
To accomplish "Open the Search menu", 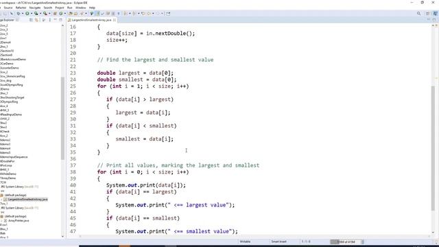I will pyautogui.click(x=48, y=8).
